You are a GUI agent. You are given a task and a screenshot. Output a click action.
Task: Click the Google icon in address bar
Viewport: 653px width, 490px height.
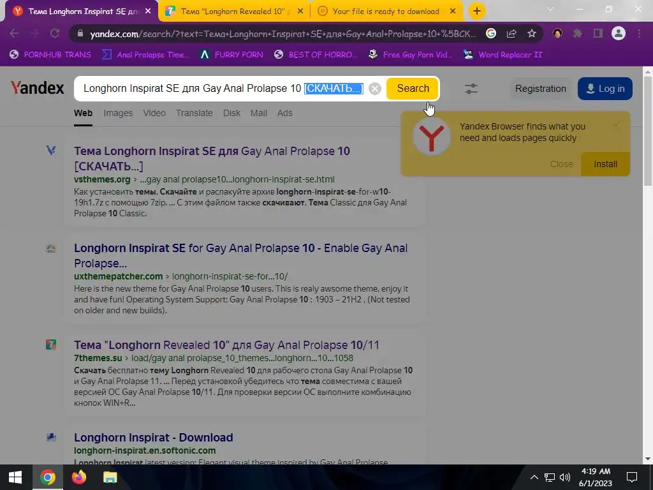[491, 33]
